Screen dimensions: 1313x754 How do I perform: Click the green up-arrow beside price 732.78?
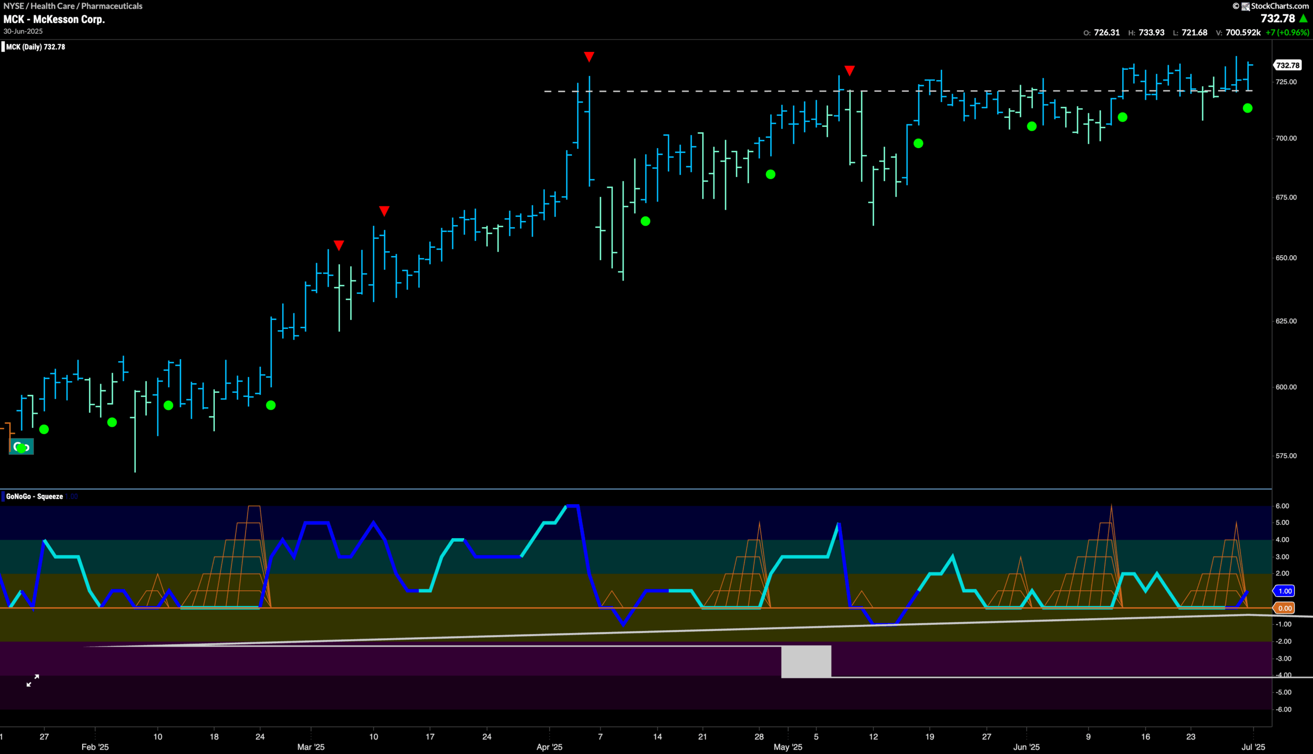pyautogui.click(x=1304, y=18)
